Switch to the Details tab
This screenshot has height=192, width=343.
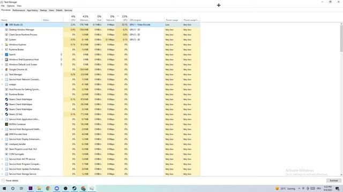click(59, 10)
